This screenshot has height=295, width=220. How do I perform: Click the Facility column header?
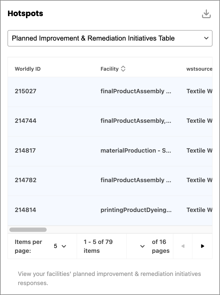click(109, 69)
